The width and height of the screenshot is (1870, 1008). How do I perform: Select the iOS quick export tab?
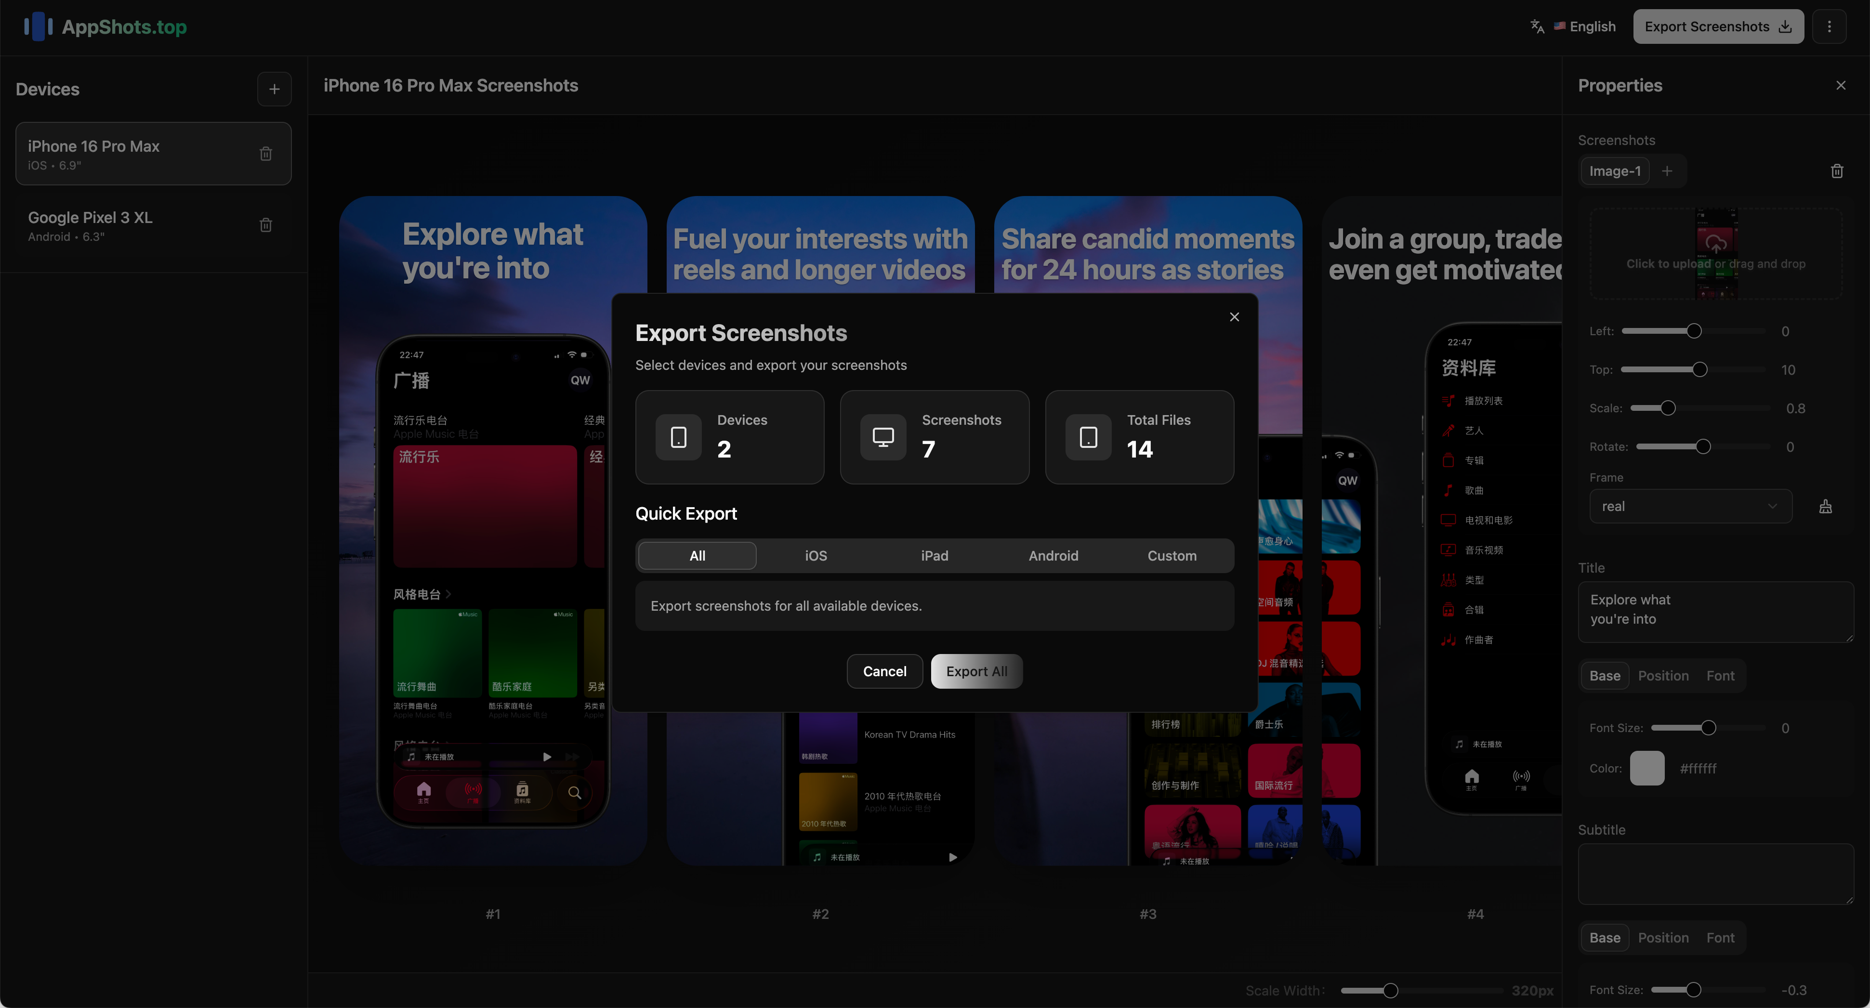[816, 556]
